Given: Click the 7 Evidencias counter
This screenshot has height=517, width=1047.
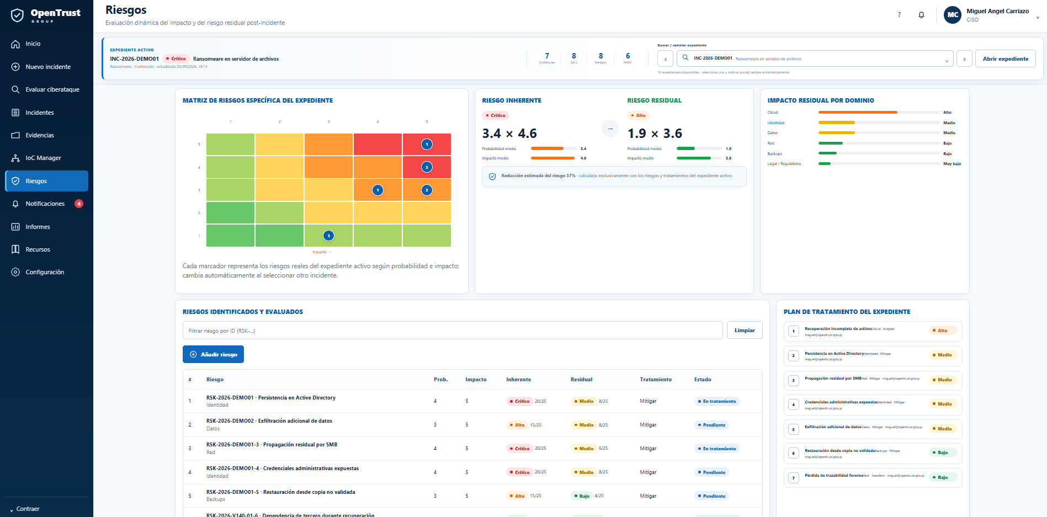Looking at the screenshot, I should [547, 58].
